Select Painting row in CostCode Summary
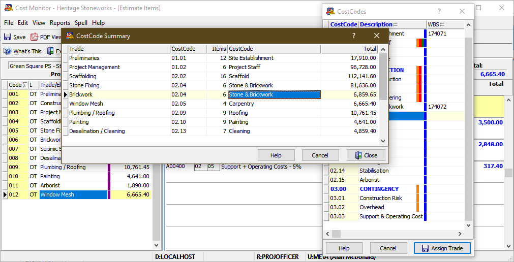 pos(220,122)
